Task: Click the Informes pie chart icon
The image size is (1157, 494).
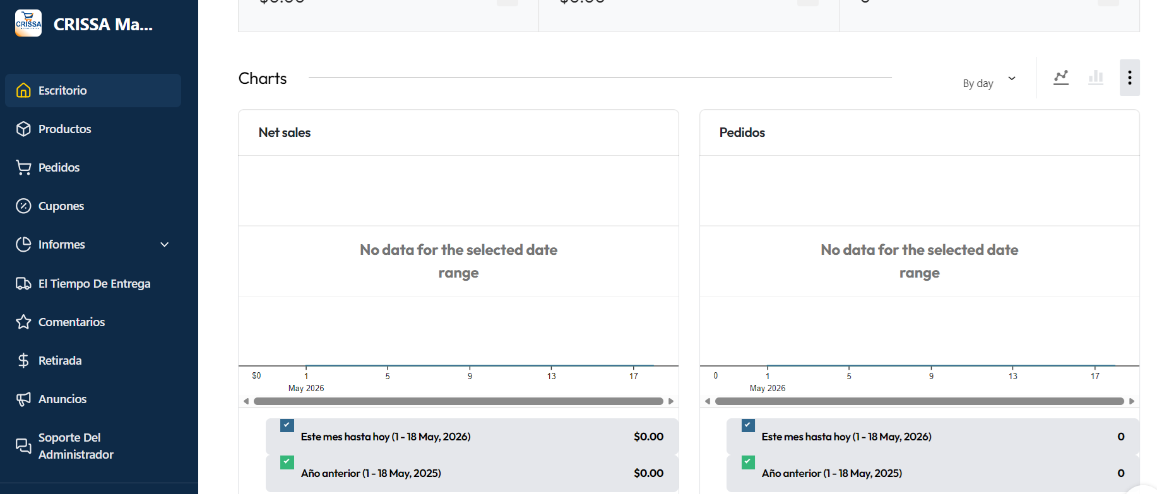Action: point(23,244)
